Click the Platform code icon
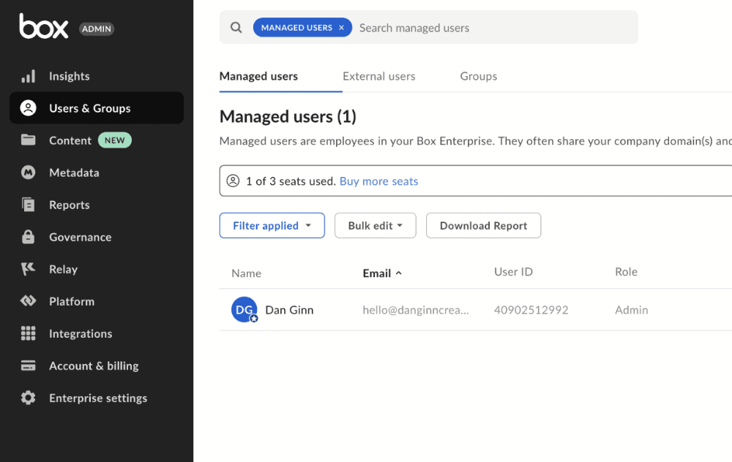The height and width of the screenshot is (462, 732). point(28,301)
